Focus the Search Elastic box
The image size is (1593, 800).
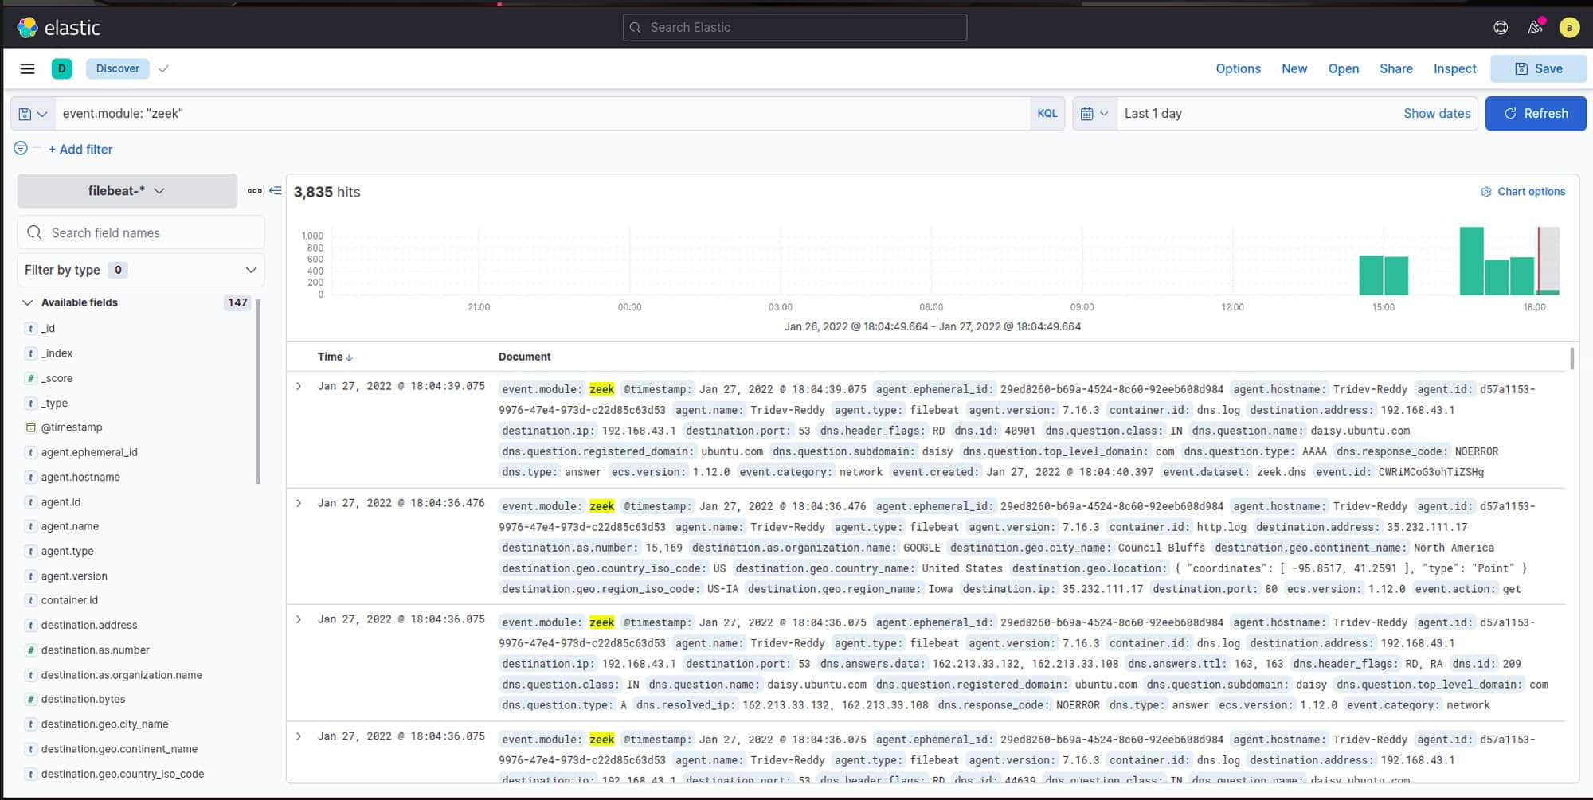795,28
